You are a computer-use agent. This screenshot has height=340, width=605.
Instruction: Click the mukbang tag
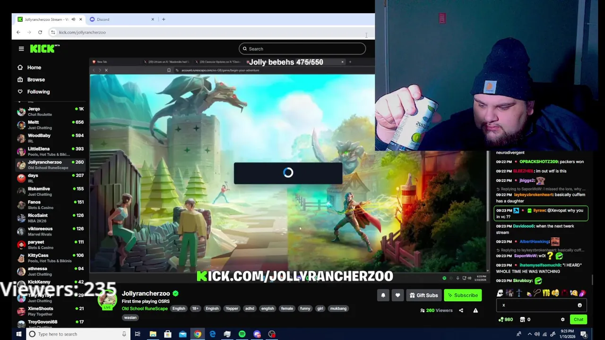click(x=338, y=308)
